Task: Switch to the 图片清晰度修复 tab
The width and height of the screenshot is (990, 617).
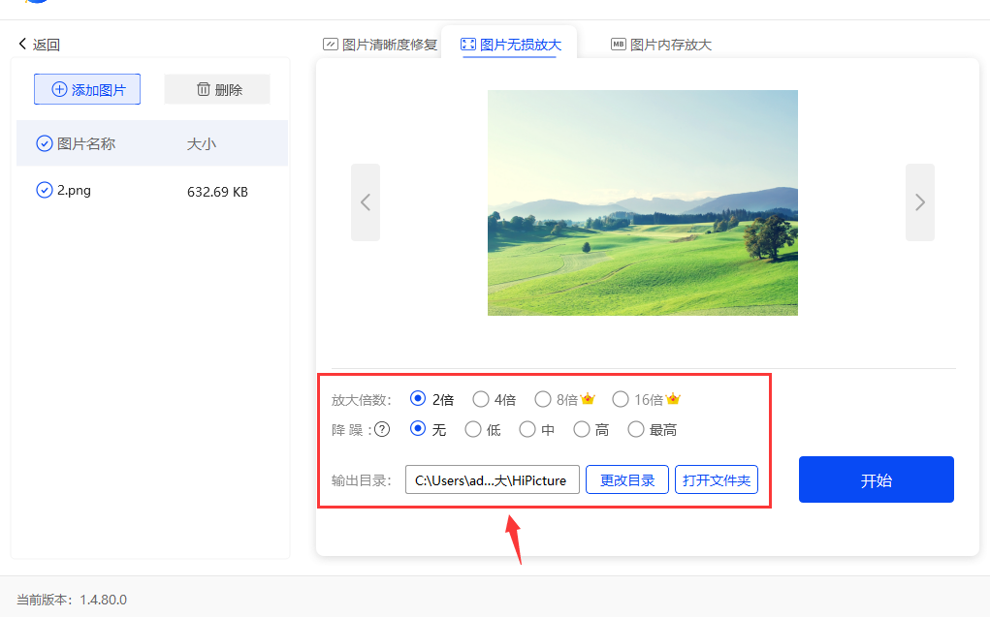Action: click(x=380, y=44)
